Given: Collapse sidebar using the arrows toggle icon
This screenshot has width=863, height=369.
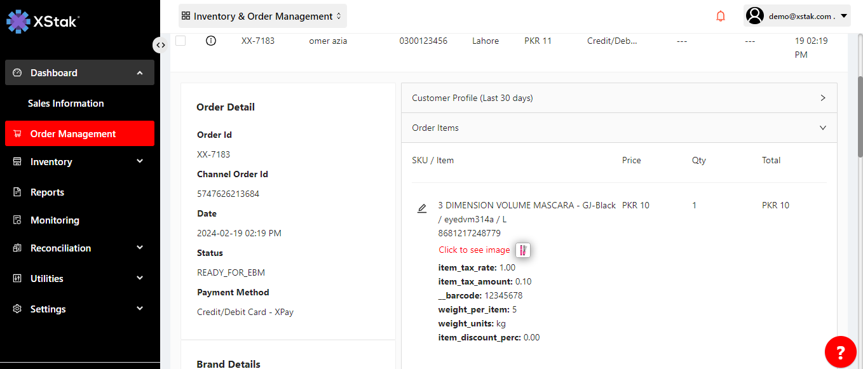Looking at the screenshot, I should point(160,45).
